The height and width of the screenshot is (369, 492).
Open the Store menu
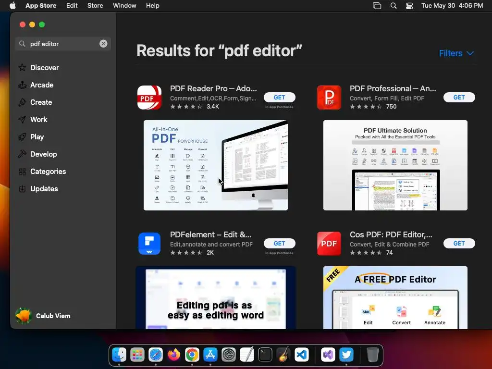95,6
